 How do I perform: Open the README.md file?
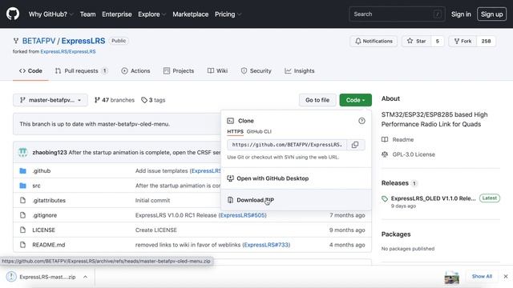[x=48, y=245]
